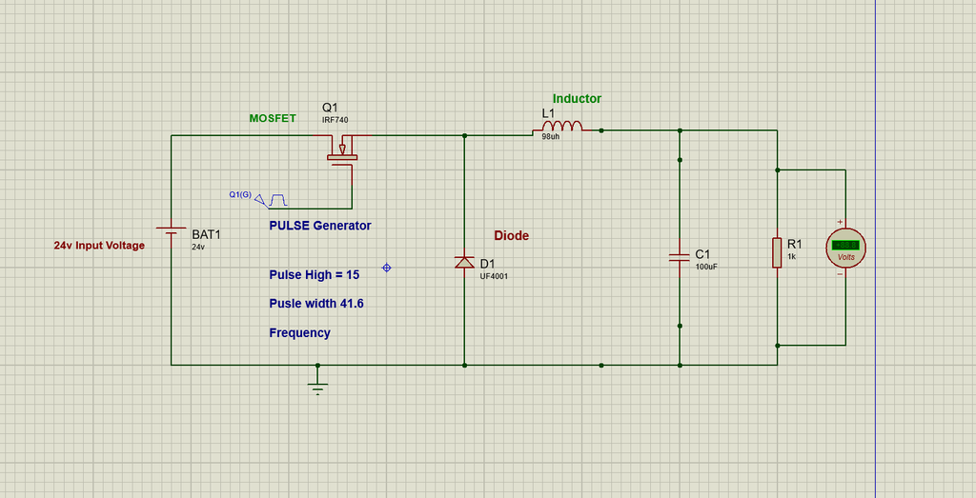Click the 1k resistor value text
This screenshot has width=976, height=498.
(791, 255)
